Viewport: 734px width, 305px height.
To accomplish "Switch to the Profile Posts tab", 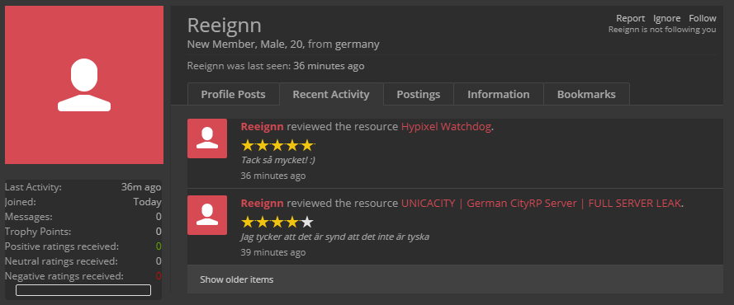I will click(x=233, y=94).
